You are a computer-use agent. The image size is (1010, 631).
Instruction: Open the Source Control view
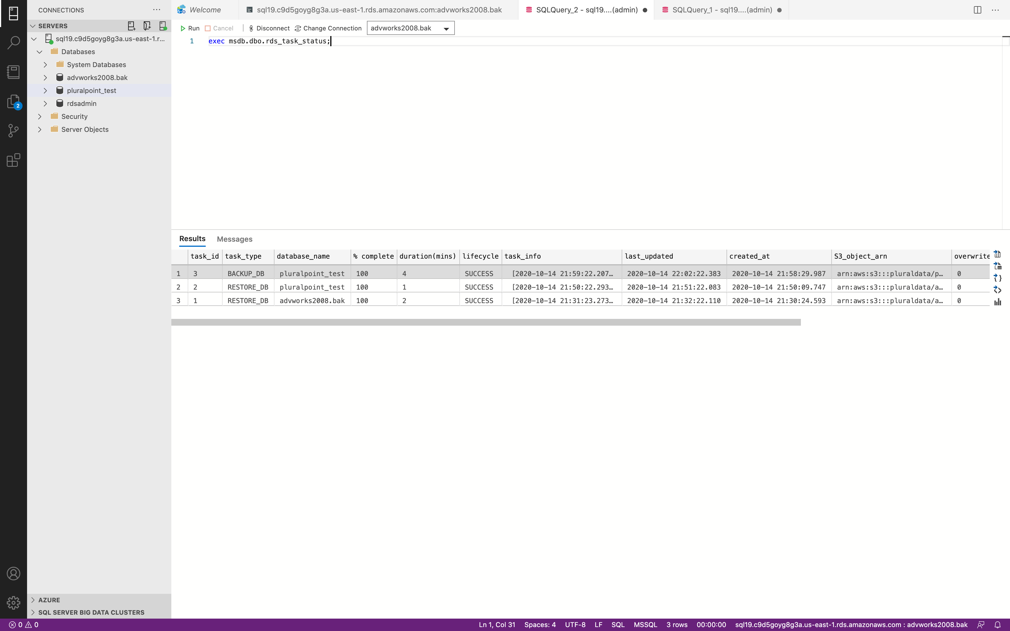click(13, 131)
